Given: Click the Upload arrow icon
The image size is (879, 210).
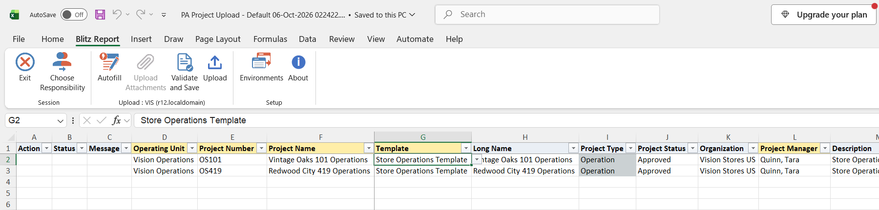Looking at the screenshot, I should click(x=215, y=62).
